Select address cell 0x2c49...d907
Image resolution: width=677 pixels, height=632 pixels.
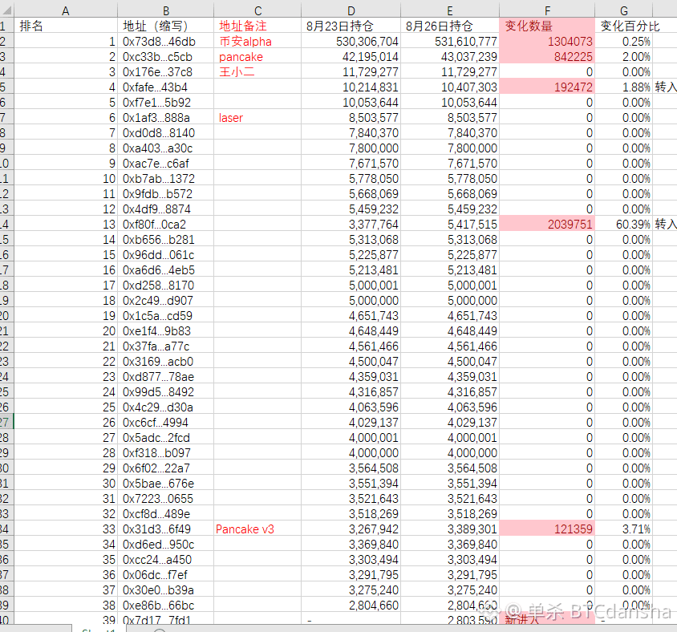(x=166, y=301)
